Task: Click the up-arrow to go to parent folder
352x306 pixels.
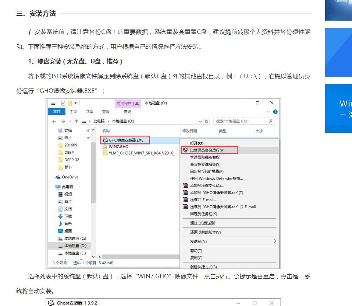Action: pyautogui.click(x=77, y=121)
